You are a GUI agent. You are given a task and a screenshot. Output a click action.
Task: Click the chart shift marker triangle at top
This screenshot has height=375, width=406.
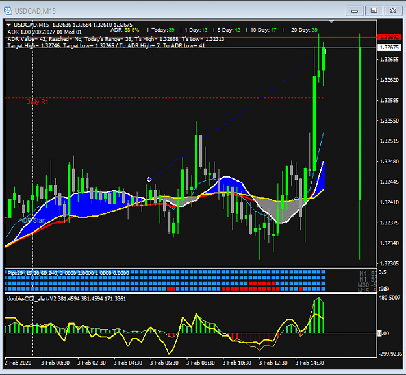[331, 21]
